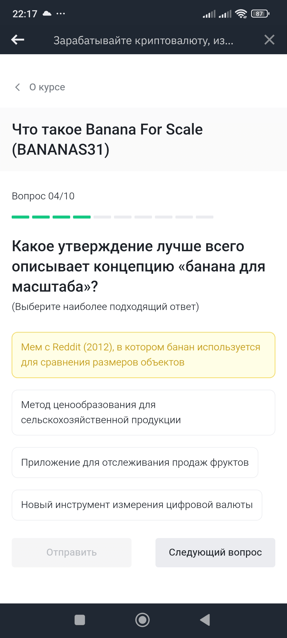Open the 'О курсе' link
The width and height of the screenshot is (287, 638).
pos(47,87)
